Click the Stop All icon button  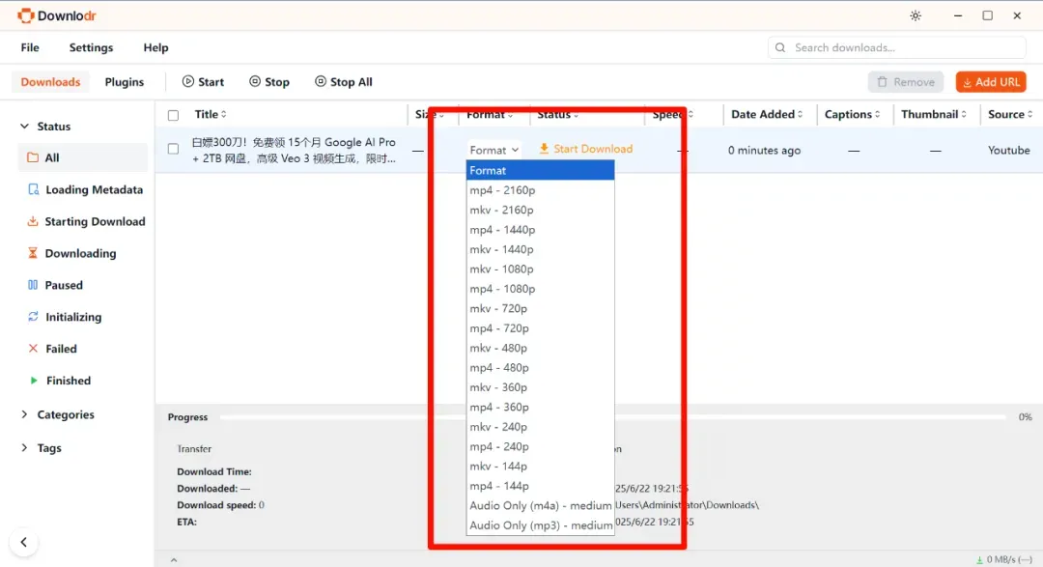point(321,81)
